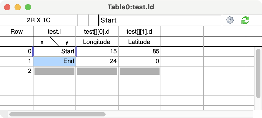Click the 2R X 1C selection box

click(x=39, y=20)
